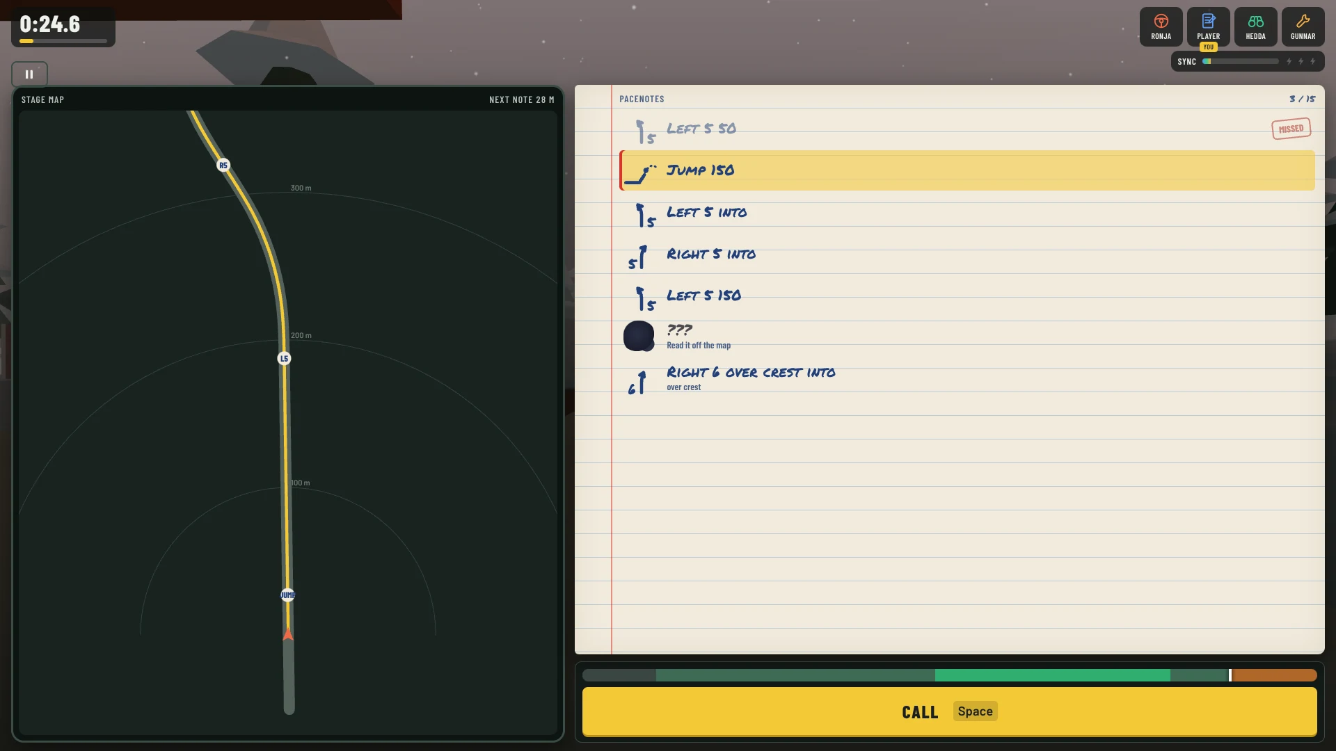Select the Player co-driver notes icon
Screen dimensions: 1336x751
[x=1208, y=27]
